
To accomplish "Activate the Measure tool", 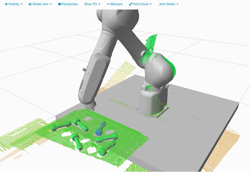I will point(115,4).
